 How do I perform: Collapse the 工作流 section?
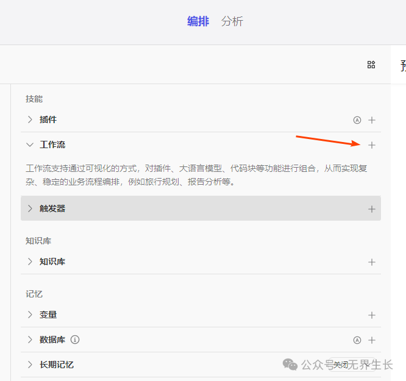pyautogui.click(x=30, y=145)
